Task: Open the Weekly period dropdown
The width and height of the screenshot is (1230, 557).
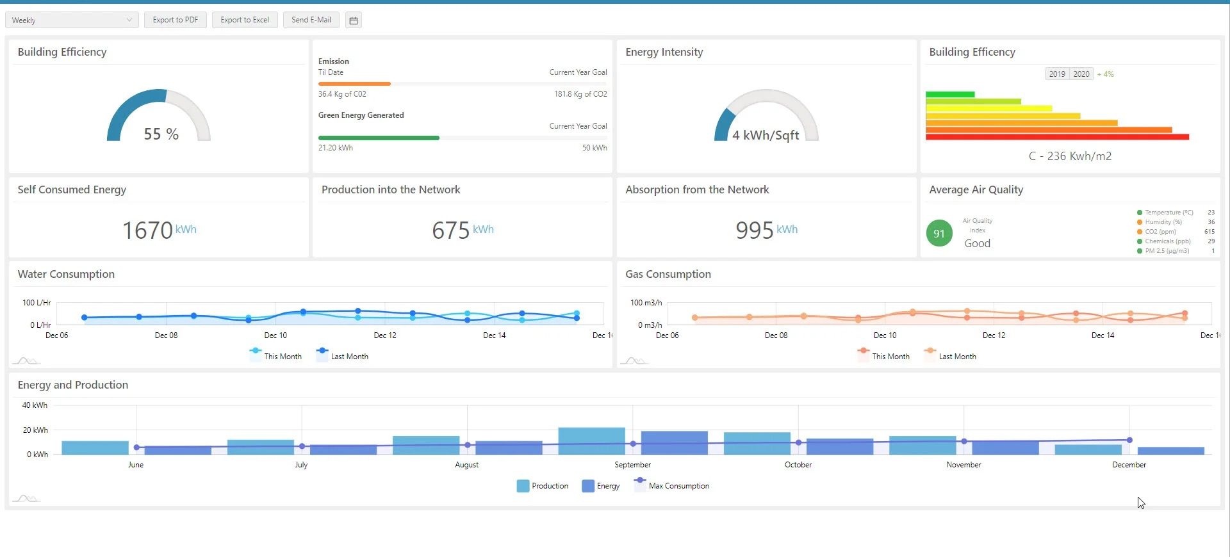Action: 71,20
